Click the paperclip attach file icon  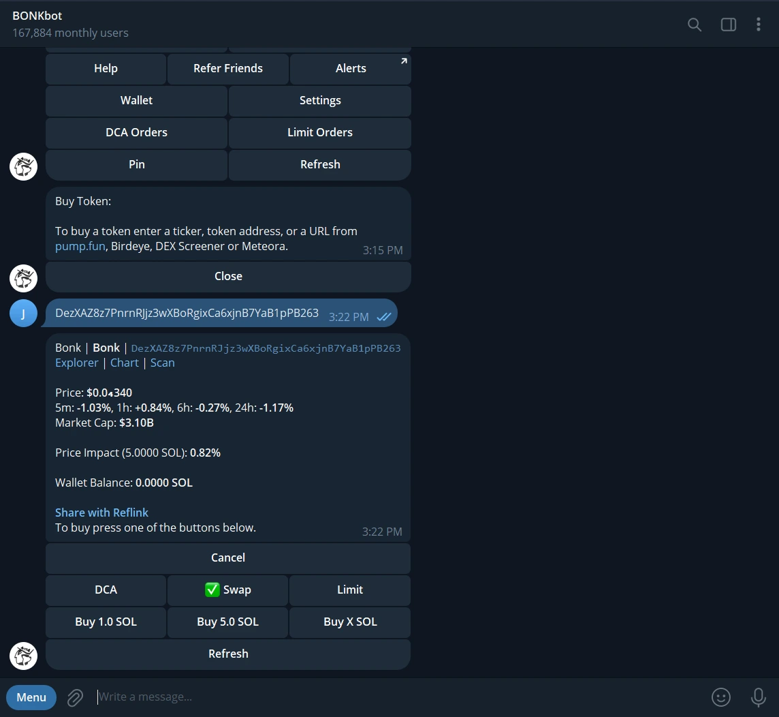75,697
